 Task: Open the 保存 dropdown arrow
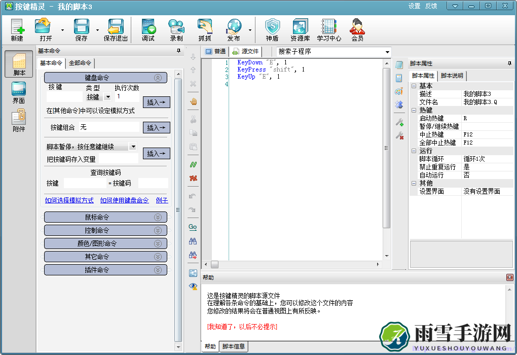point(97,30)
